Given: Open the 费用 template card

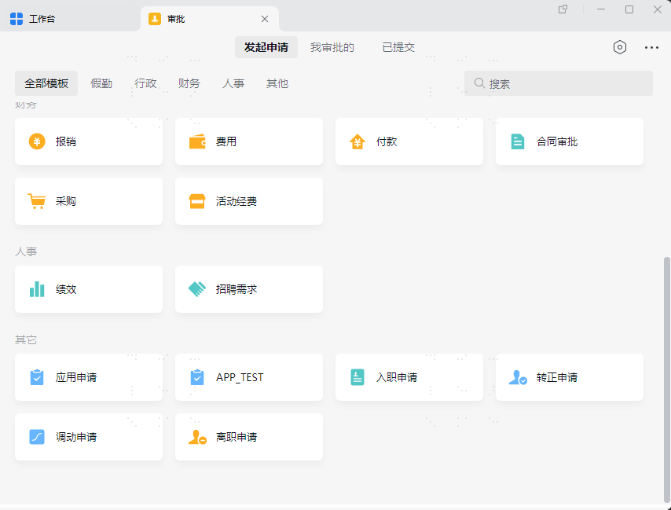Looking at the screenshot, I should coord(249,141).
